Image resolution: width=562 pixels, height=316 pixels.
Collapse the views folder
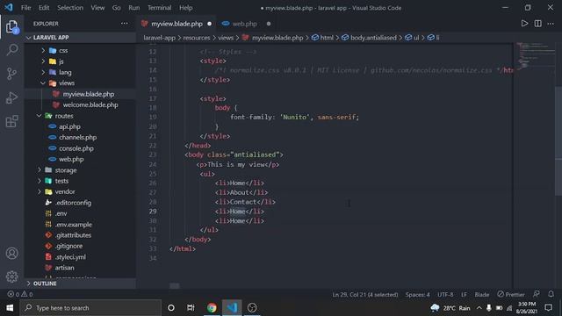80,83
